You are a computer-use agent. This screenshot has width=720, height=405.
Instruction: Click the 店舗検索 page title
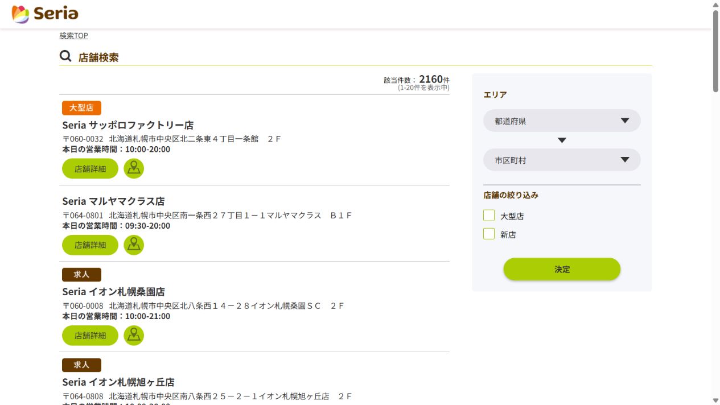click(98, 57)
